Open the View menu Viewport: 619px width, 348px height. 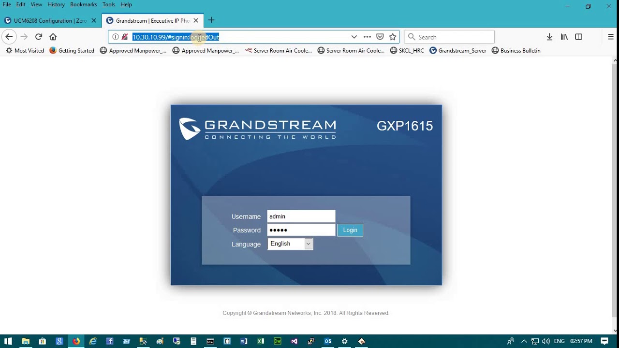(36, 4)
